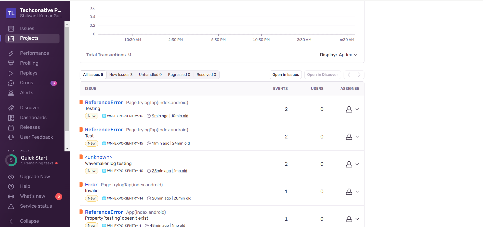483x227 pixels.
Task: Click the Profiling icon in sidebar
Action: 11,63
